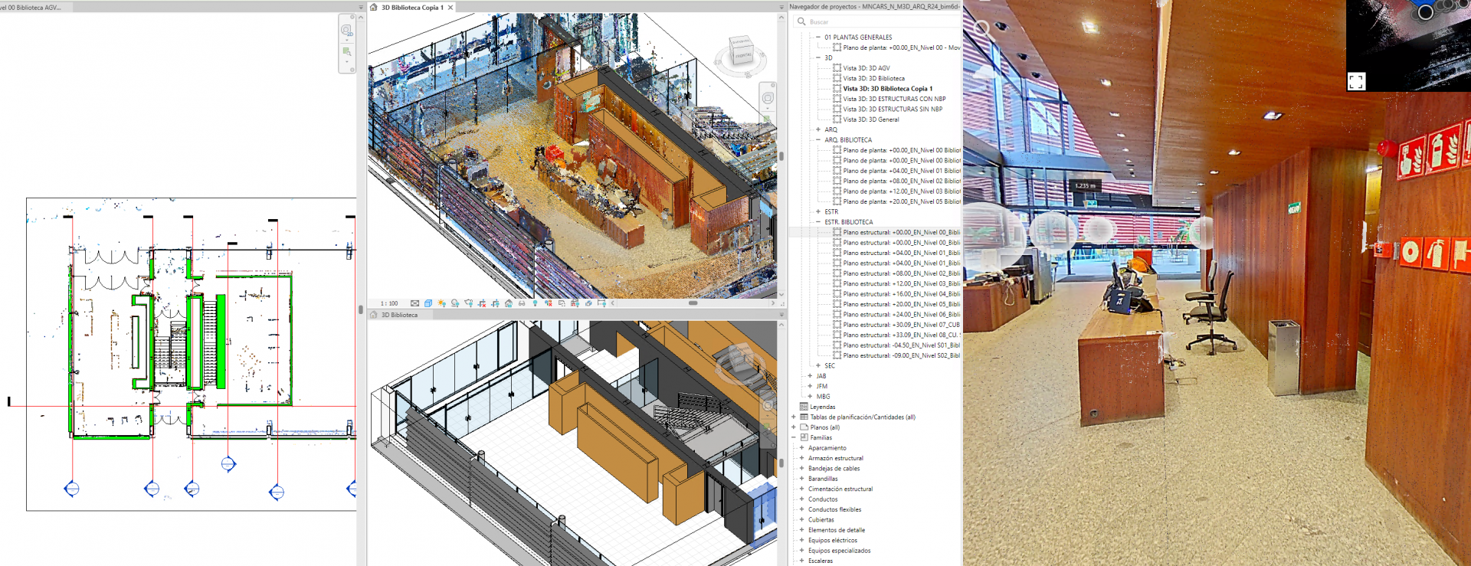
Task: Switch to the 3D Biblioteca Copia 1 tab
Action: click(412, 8)
